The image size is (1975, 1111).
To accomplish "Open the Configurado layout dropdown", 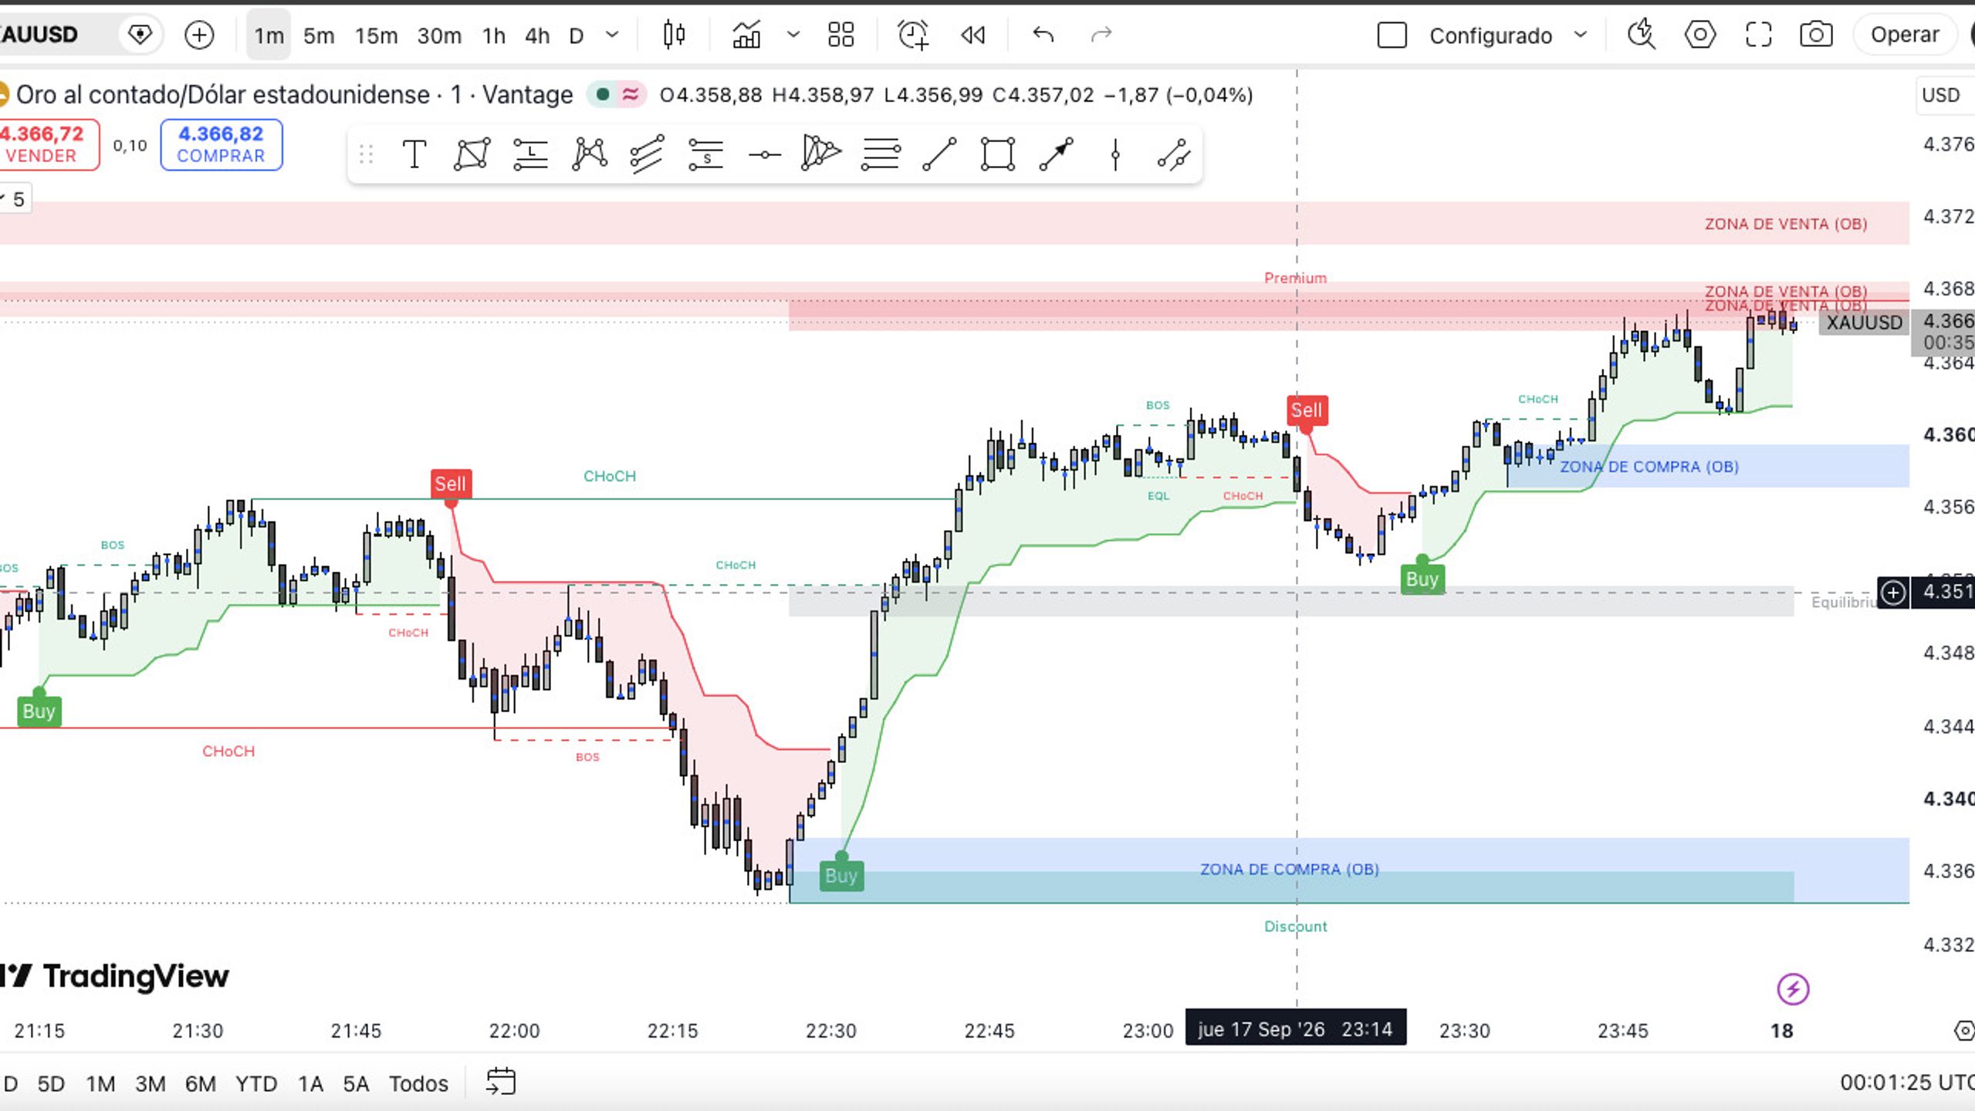I will [x=1581, y=35].
